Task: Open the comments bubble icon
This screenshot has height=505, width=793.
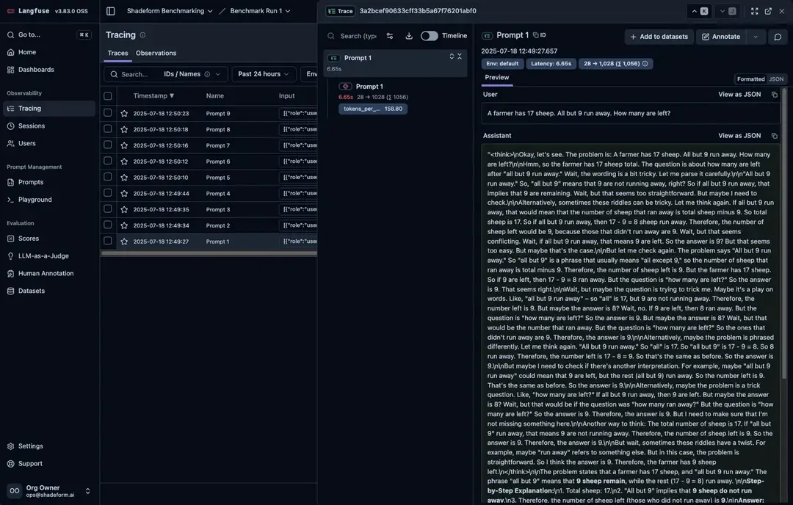Action: pos(778,37)
